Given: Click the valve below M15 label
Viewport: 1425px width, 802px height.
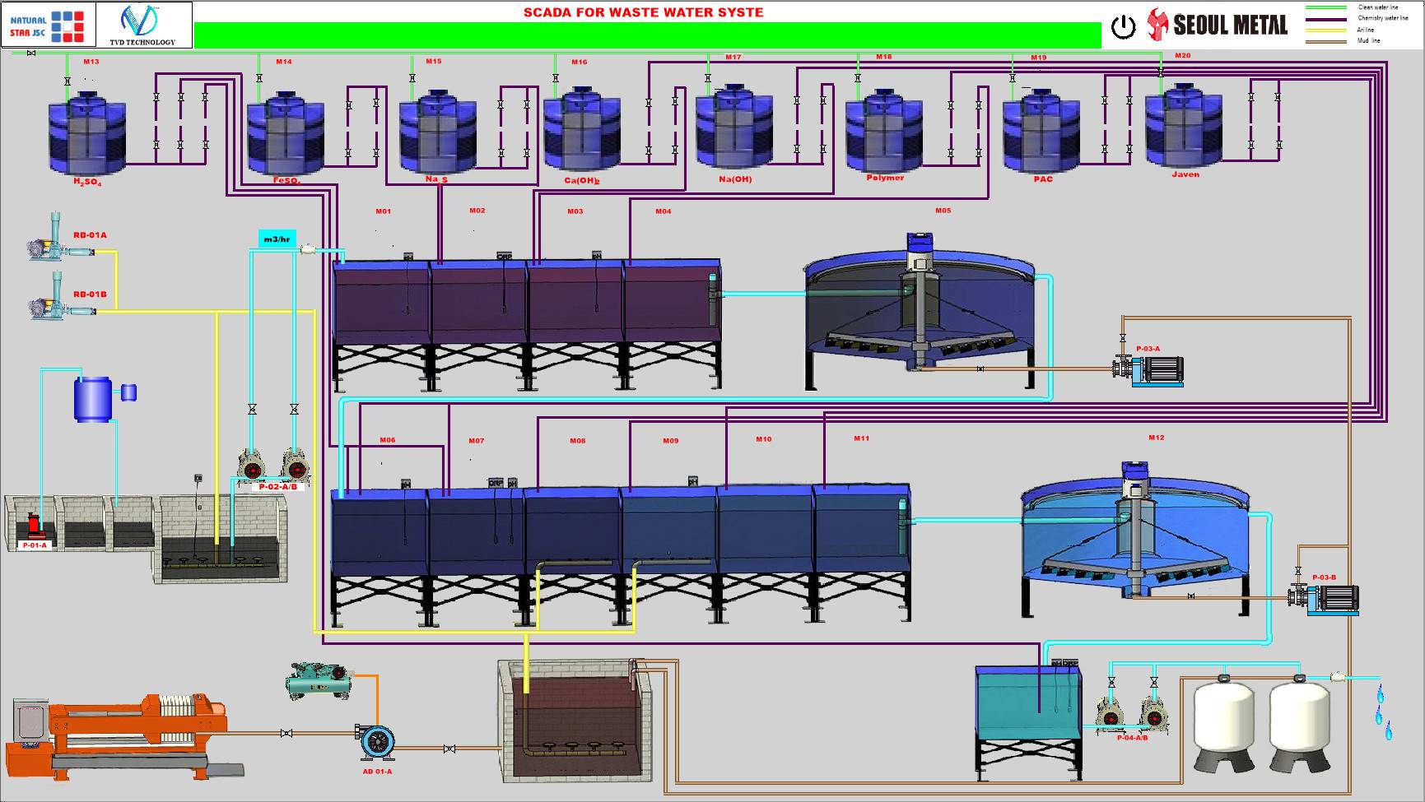Looking at the screenshot, I should point(412,78).
